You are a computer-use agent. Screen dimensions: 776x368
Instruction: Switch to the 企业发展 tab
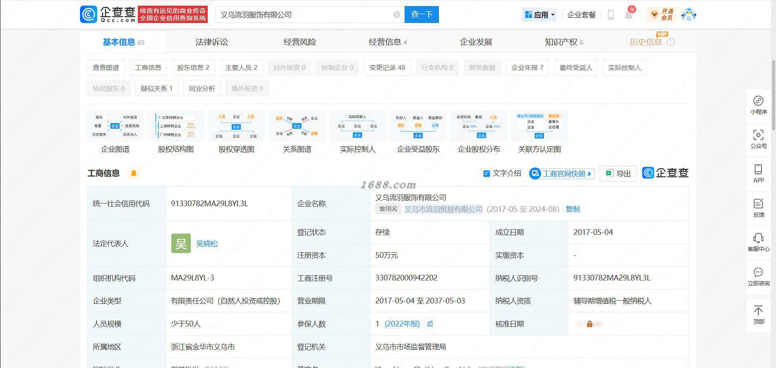(476, 42)
